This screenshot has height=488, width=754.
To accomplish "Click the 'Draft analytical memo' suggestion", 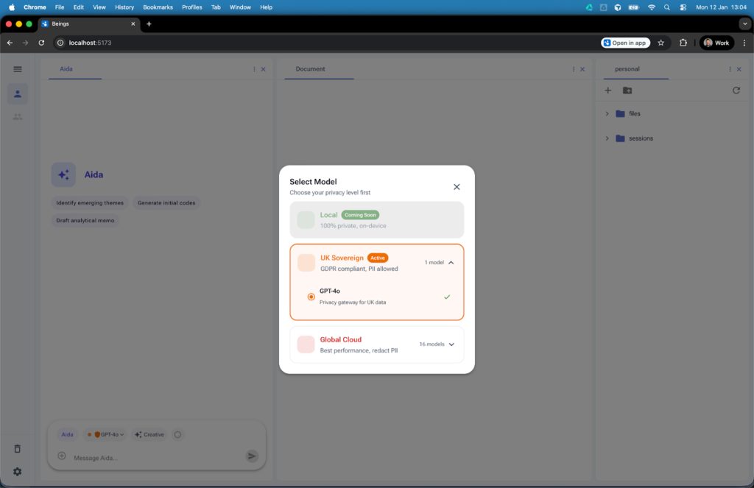I will click(x=85, y=220).
